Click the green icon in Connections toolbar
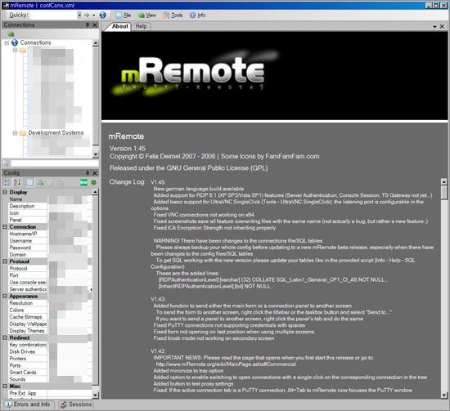 point(11,34)
